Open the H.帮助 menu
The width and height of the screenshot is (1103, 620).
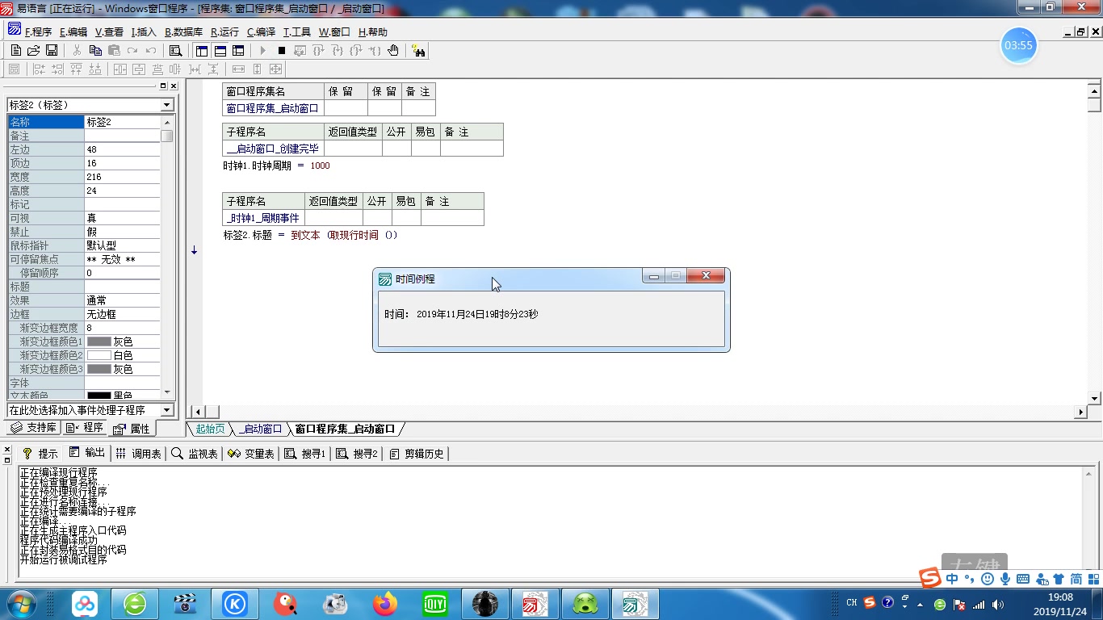[372, 32]
